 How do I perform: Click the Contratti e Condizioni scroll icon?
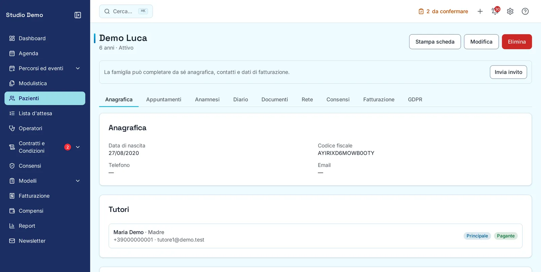click(x=12, y=147)
